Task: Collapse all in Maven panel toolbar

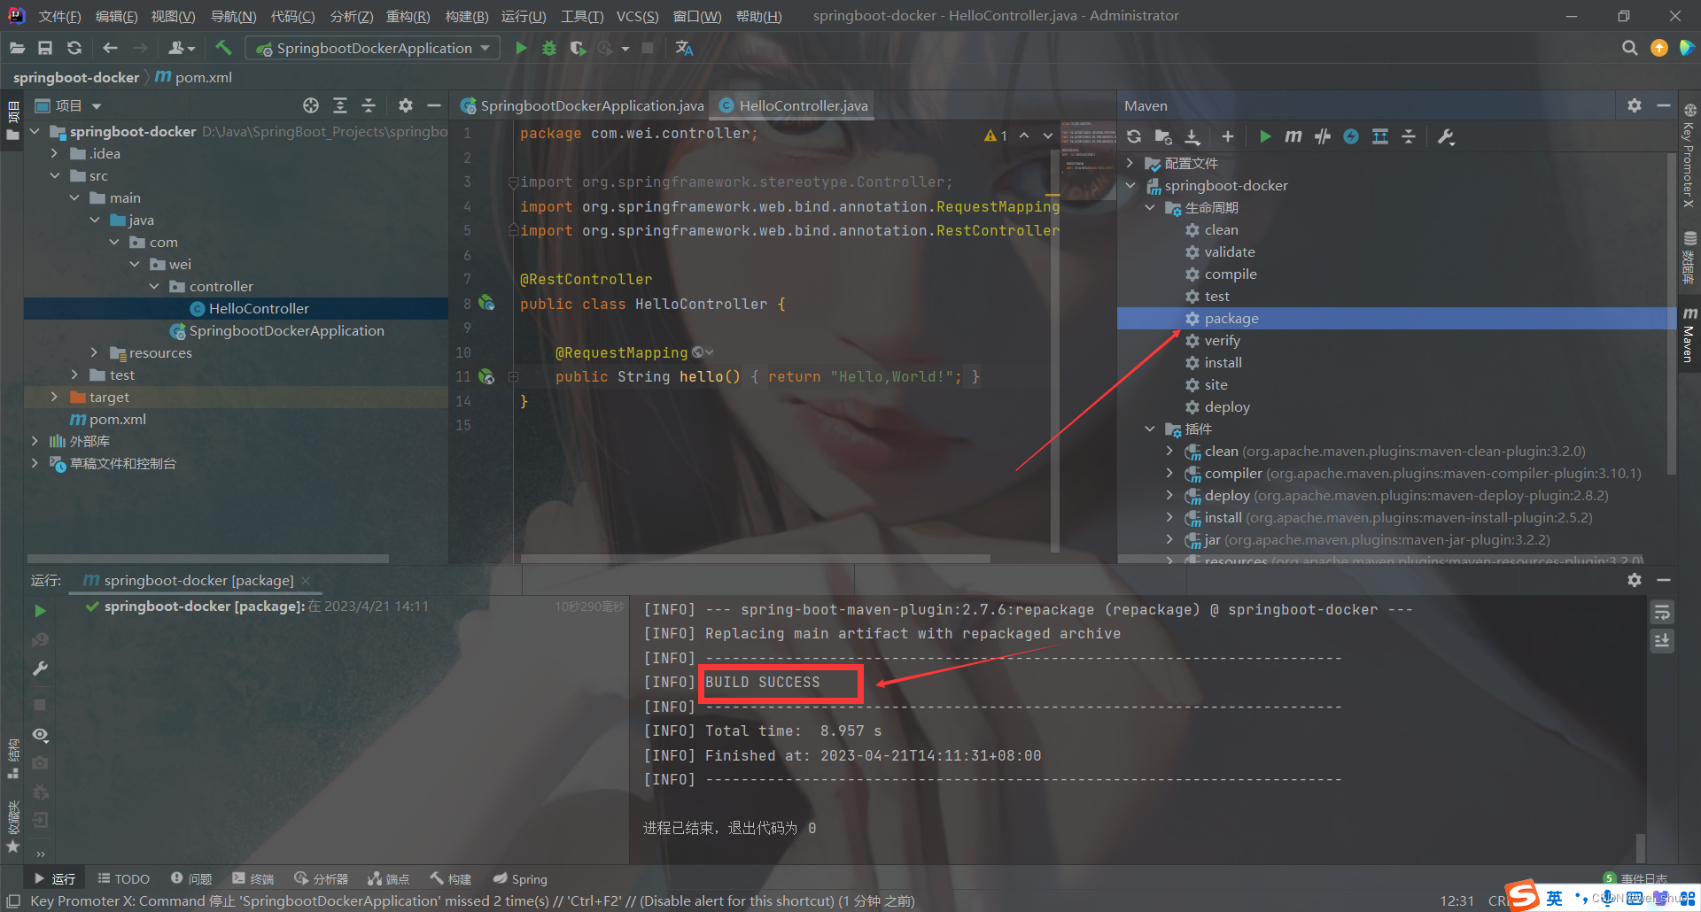Action: pos(1409,136)
